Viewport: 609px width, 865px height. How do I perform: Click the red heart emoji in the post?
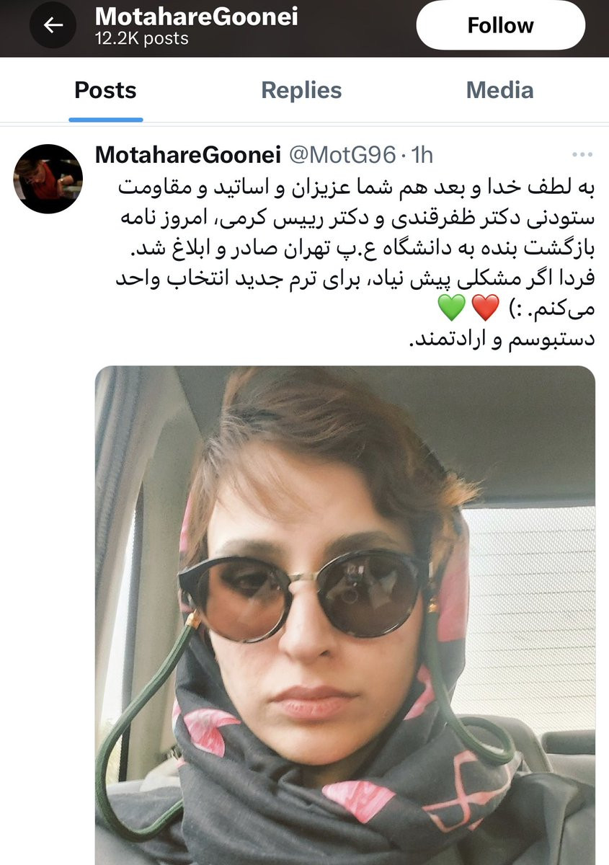click(x=487, y=309)
